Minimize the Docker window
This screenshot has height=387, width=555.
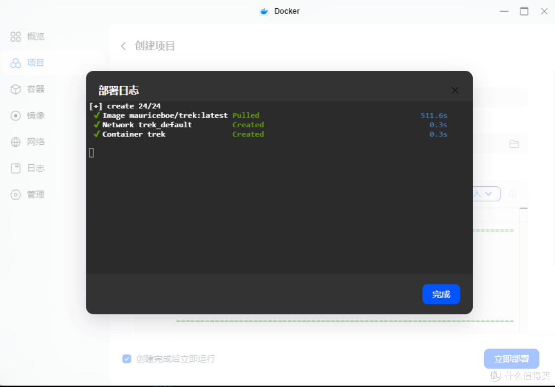[x=504, y=11]
